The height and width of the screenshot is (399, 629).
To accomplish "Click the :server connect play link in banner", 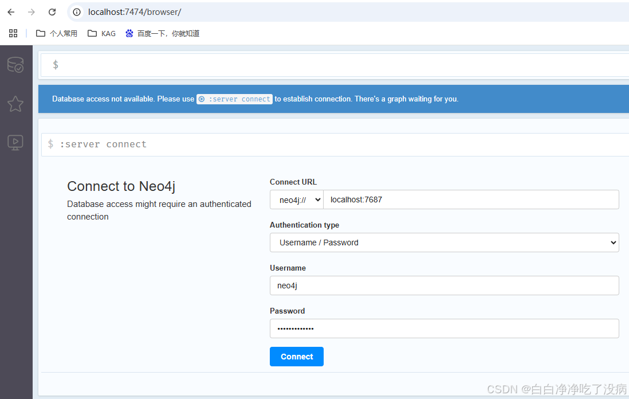I will pyautogui.click(x=235, y=99).
